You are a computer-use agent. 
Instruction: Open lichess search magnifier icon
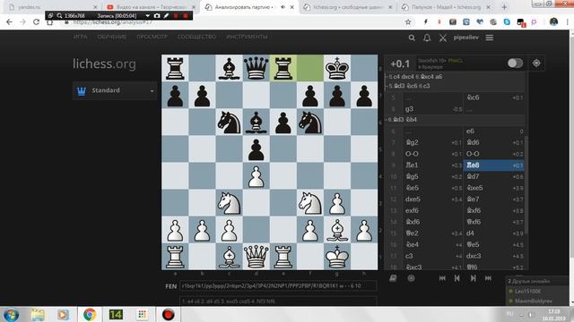click(x=412, y=38)
